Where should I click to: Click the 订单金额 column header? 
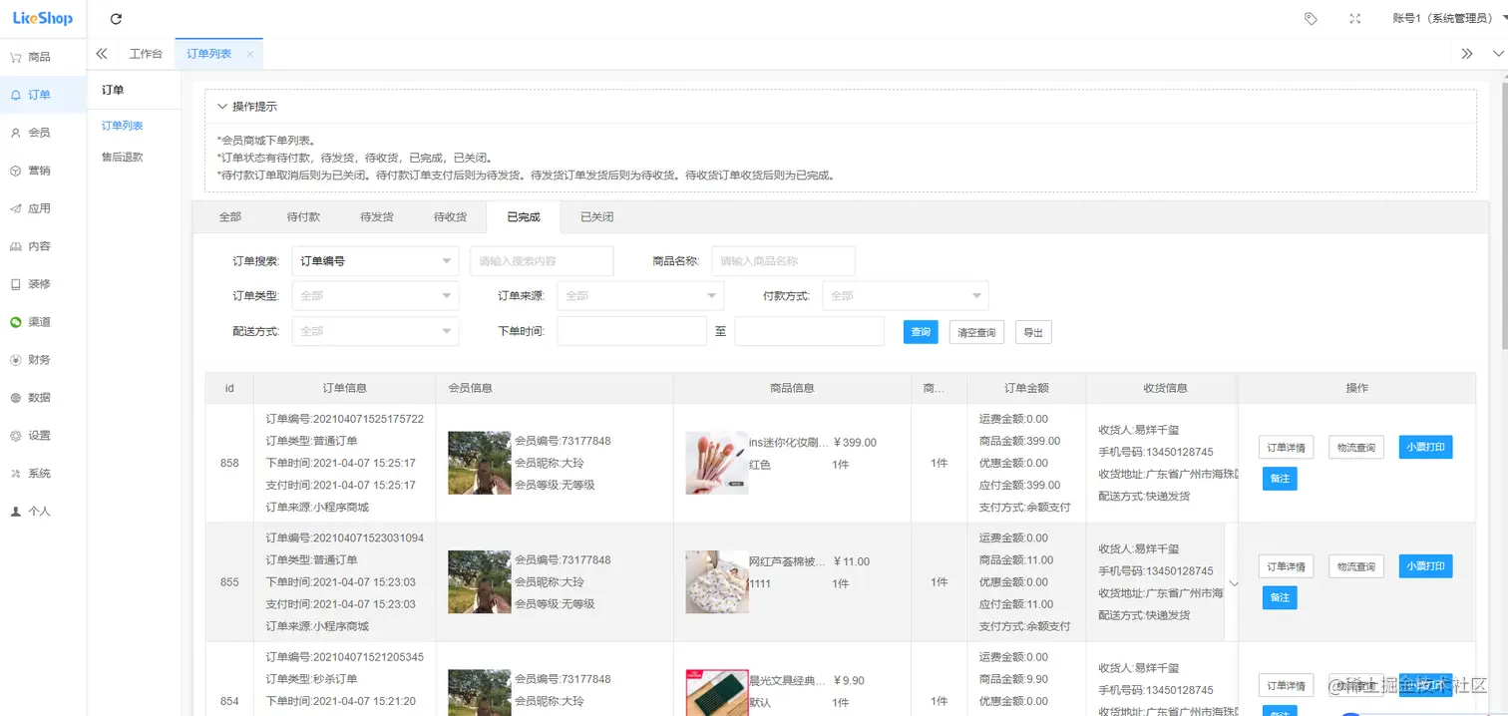[x=1026, y=388]
